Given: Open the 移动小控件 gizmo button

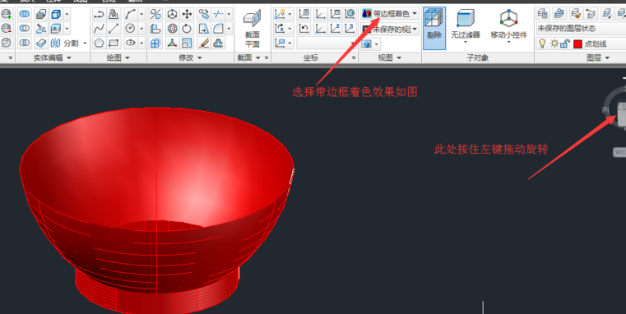Looking at the screenshot, I should tap(508, 26).
